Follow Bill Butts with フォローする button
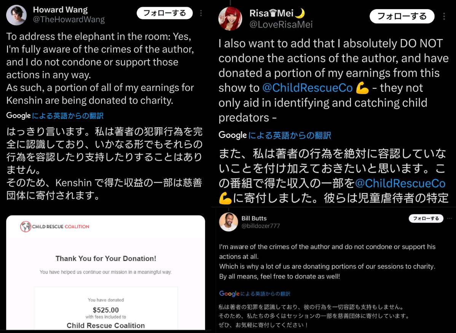The width and height of the screenshot is (456, 333). [426, 218]
